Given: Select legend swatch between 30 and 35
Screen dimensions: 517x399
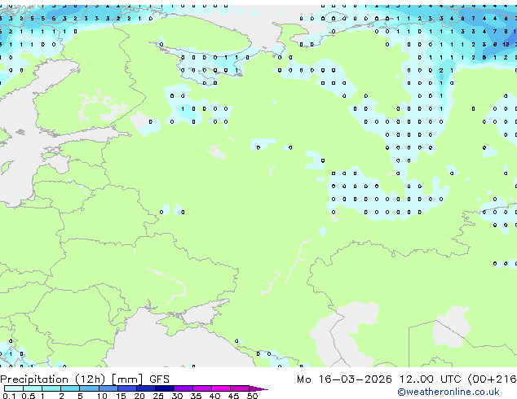Looking at the screenshot, I should 183,388.
